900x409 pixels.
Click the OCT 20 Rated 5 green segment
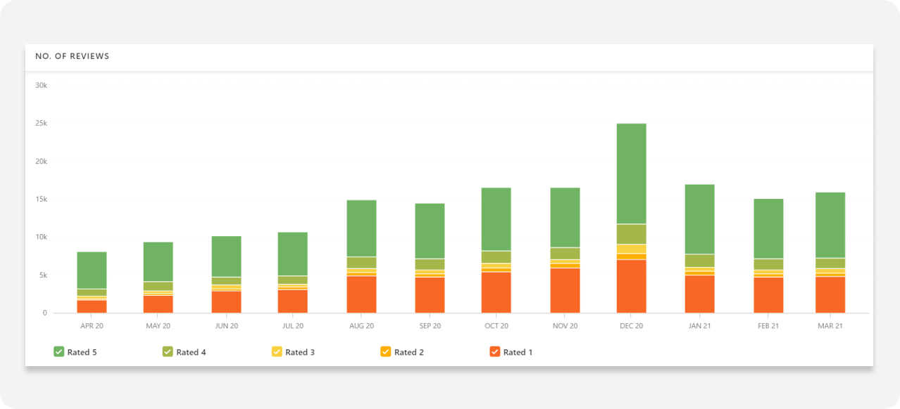click(496, 219)
